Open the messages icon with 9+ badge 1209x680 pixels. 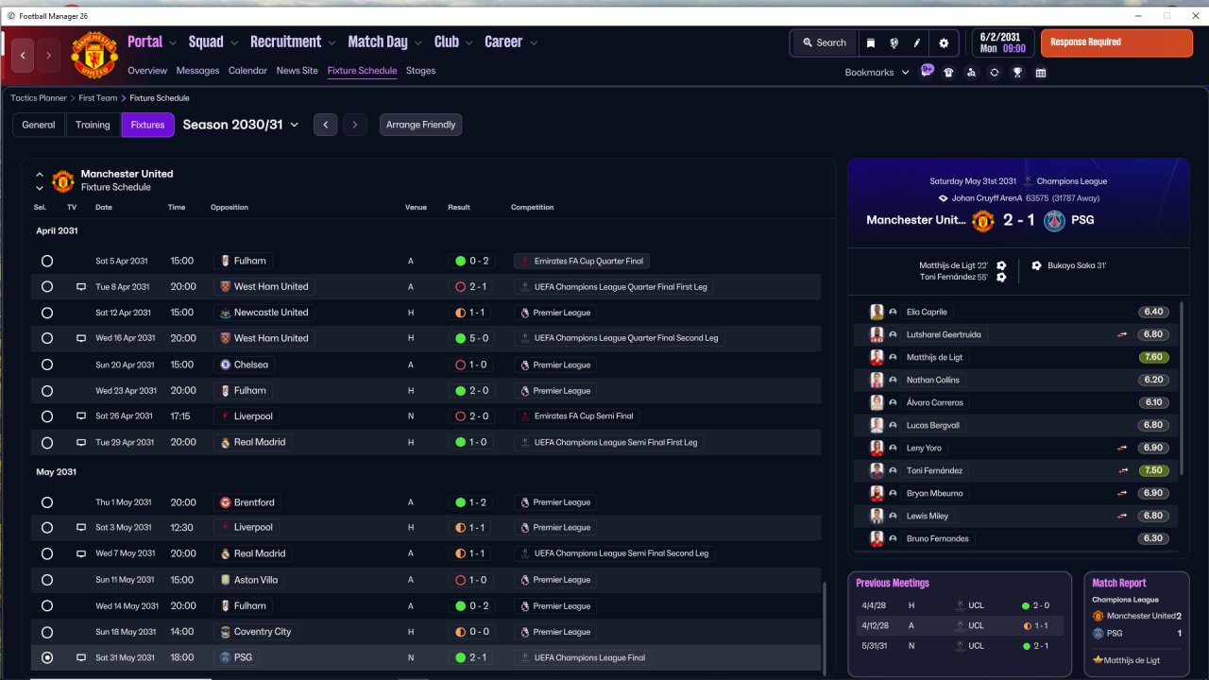tap(927, 72)
